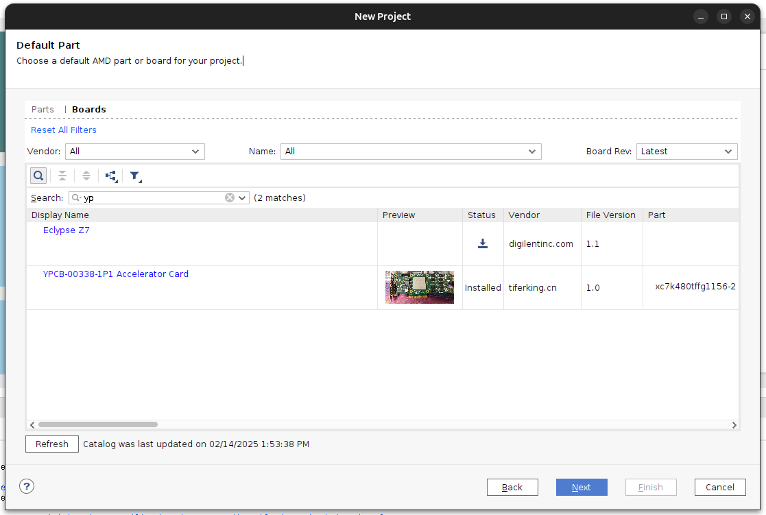Click the accelerator card preview thumbnail

(x=420, y=287)
